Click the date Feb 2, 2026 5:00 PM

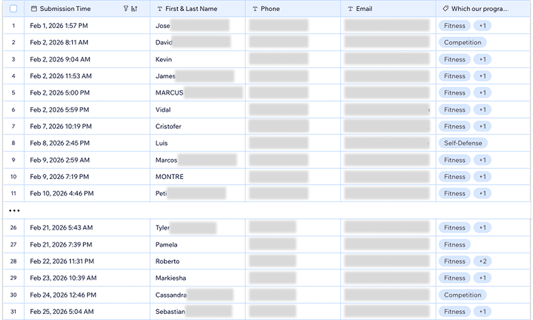tap(60, 93)
